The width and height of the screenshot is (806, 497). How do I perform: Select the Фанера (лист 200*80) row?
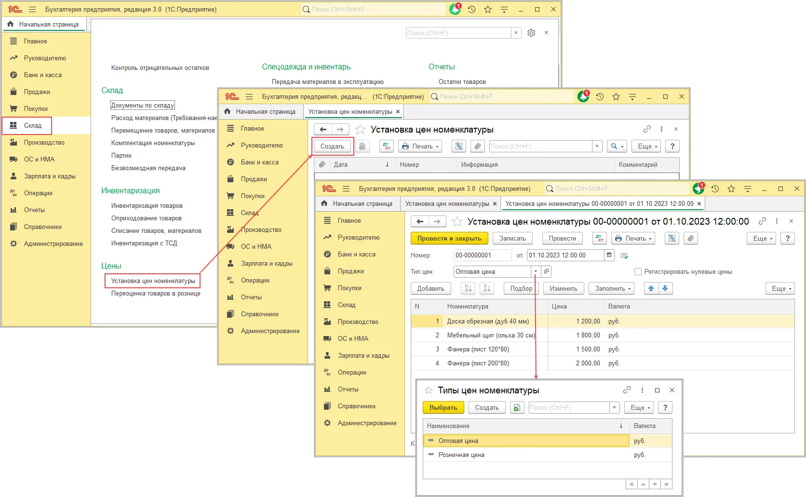pos(603,363)
